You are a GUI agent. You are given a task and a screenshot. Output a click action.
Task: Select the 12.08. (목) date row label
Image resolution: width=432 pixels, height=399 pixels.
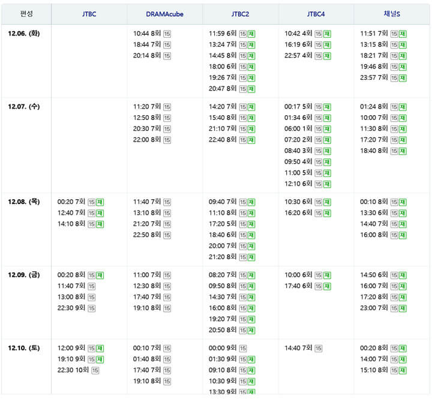pyautogui.click(x=24, y=202)
